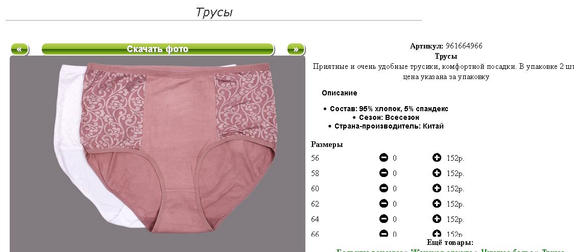
Task: Increase quantity for size 56
Action: click(x=437, y=158)
